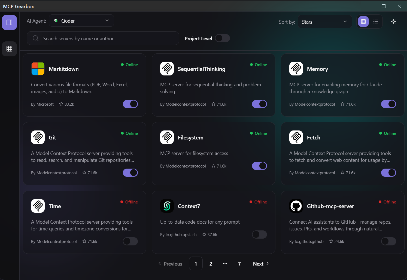Click star icon on Git card

click(x=84, y=173)
